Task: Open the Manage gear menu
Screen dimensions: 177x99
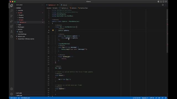Action: (12, 94)
